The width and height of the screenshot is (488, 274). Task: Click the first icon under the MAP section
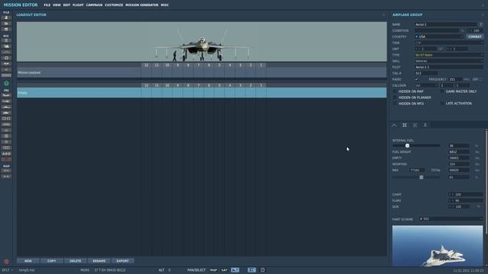6,170
